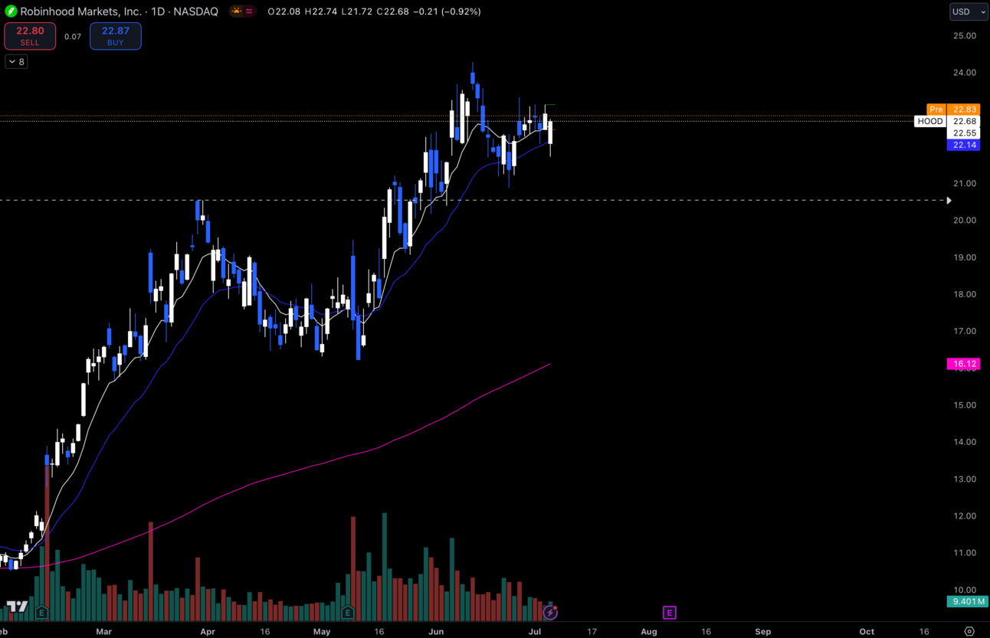Click the 0.07 spread value
Image resolution: width=990 pixels, height=638 pixels.
(73, 37)
